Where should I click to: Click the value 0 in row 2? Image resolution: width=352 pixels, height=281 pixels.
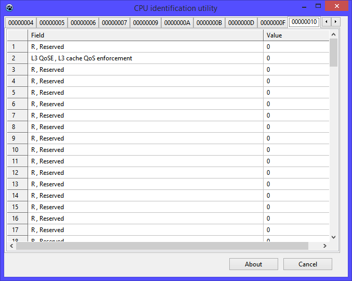(296, 58)
